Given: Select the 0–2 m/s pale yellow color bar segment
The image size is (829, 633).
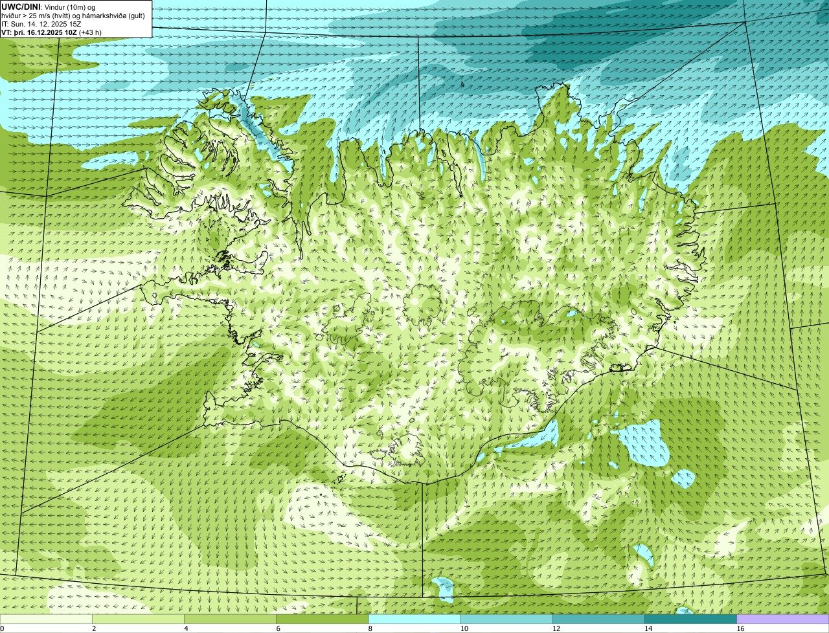Looking at the screenshot, I should point(46,619).
